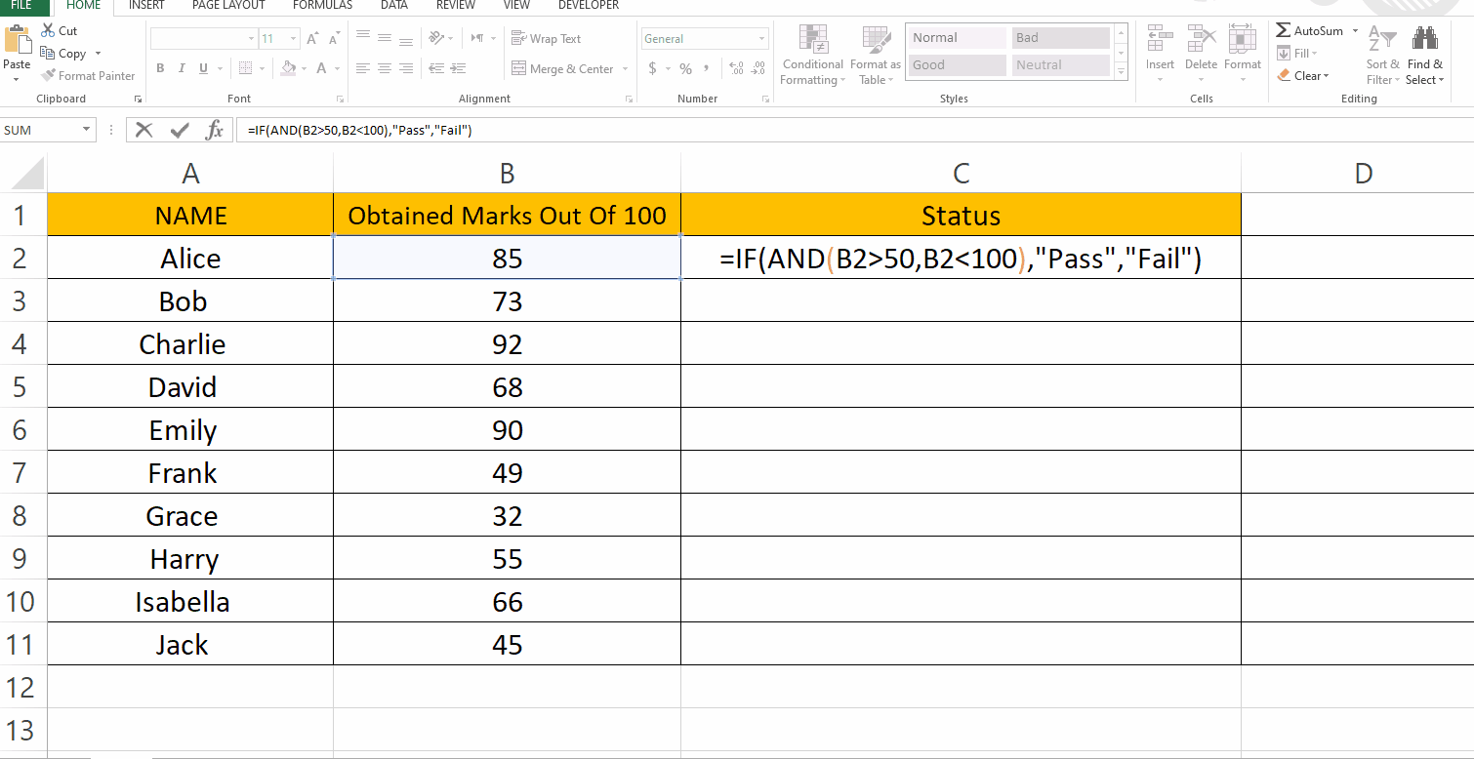Confirm the formula with the Enter checkmark

coord(180,129)
